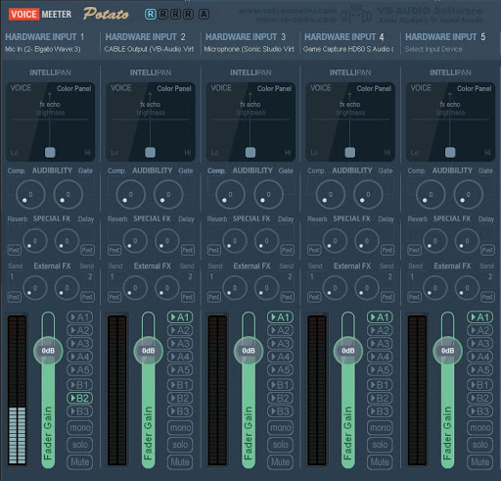Viewport: 501px width, 481px height.
Task: Toggle mono on Hardware Input 1
Action: [80, 428]
